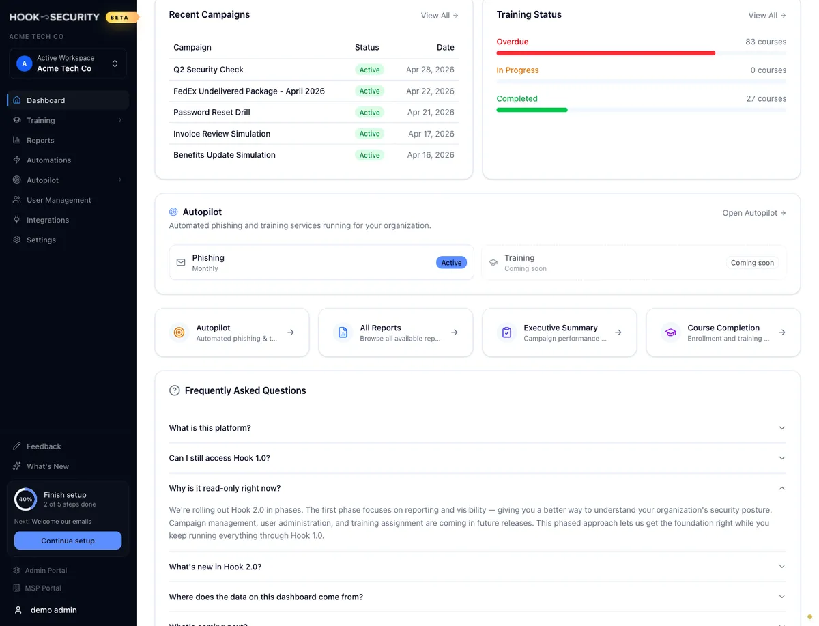Expand 'What is this platform?' question
The image size is (819, 626).
coord(478,428)
